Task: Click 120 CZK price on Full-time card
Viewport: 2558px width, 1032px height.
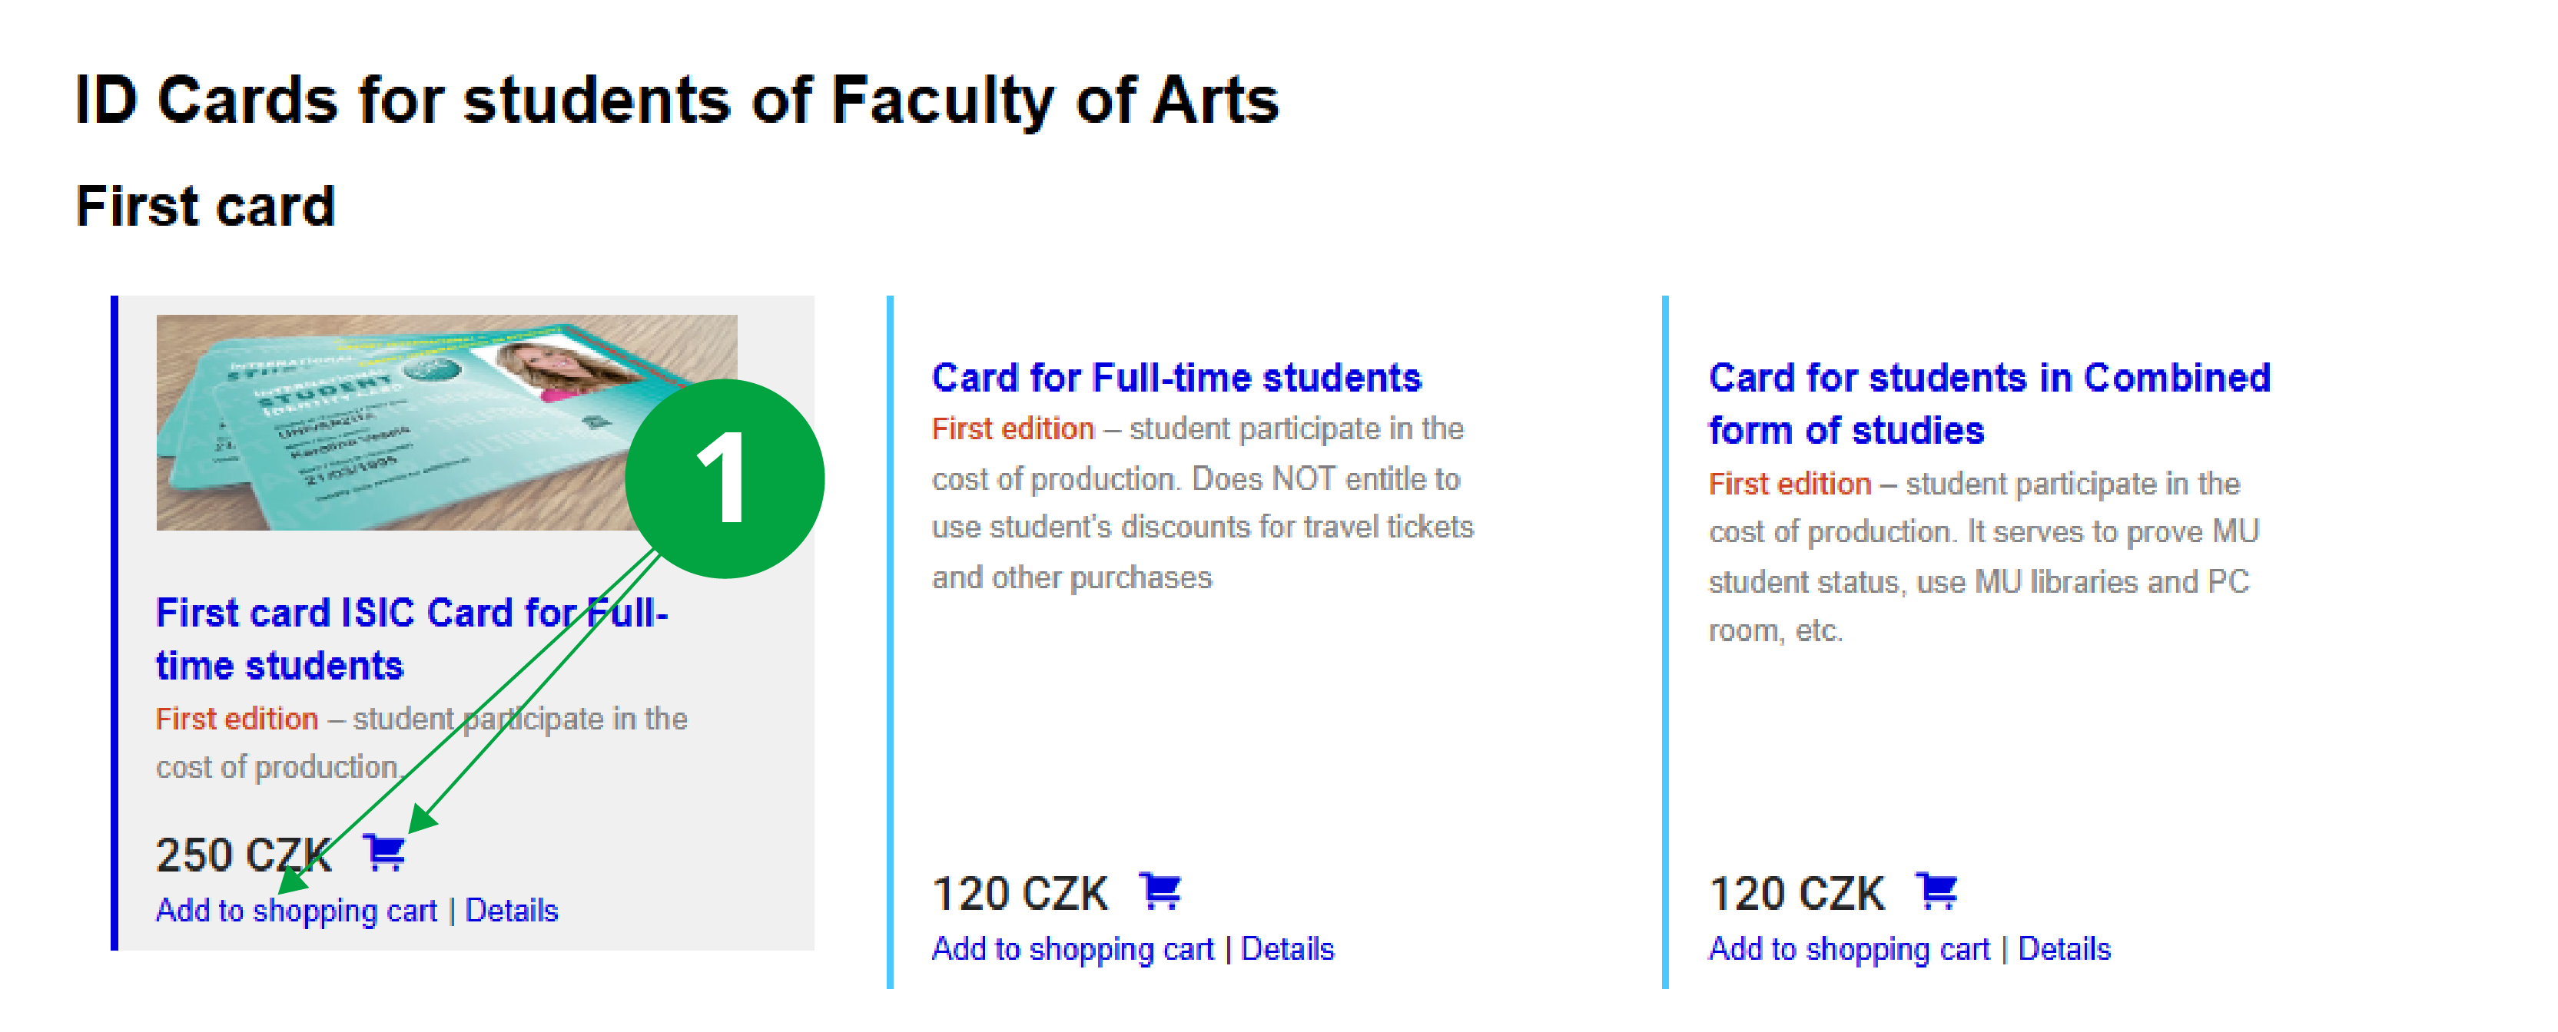Action: 1020,893
